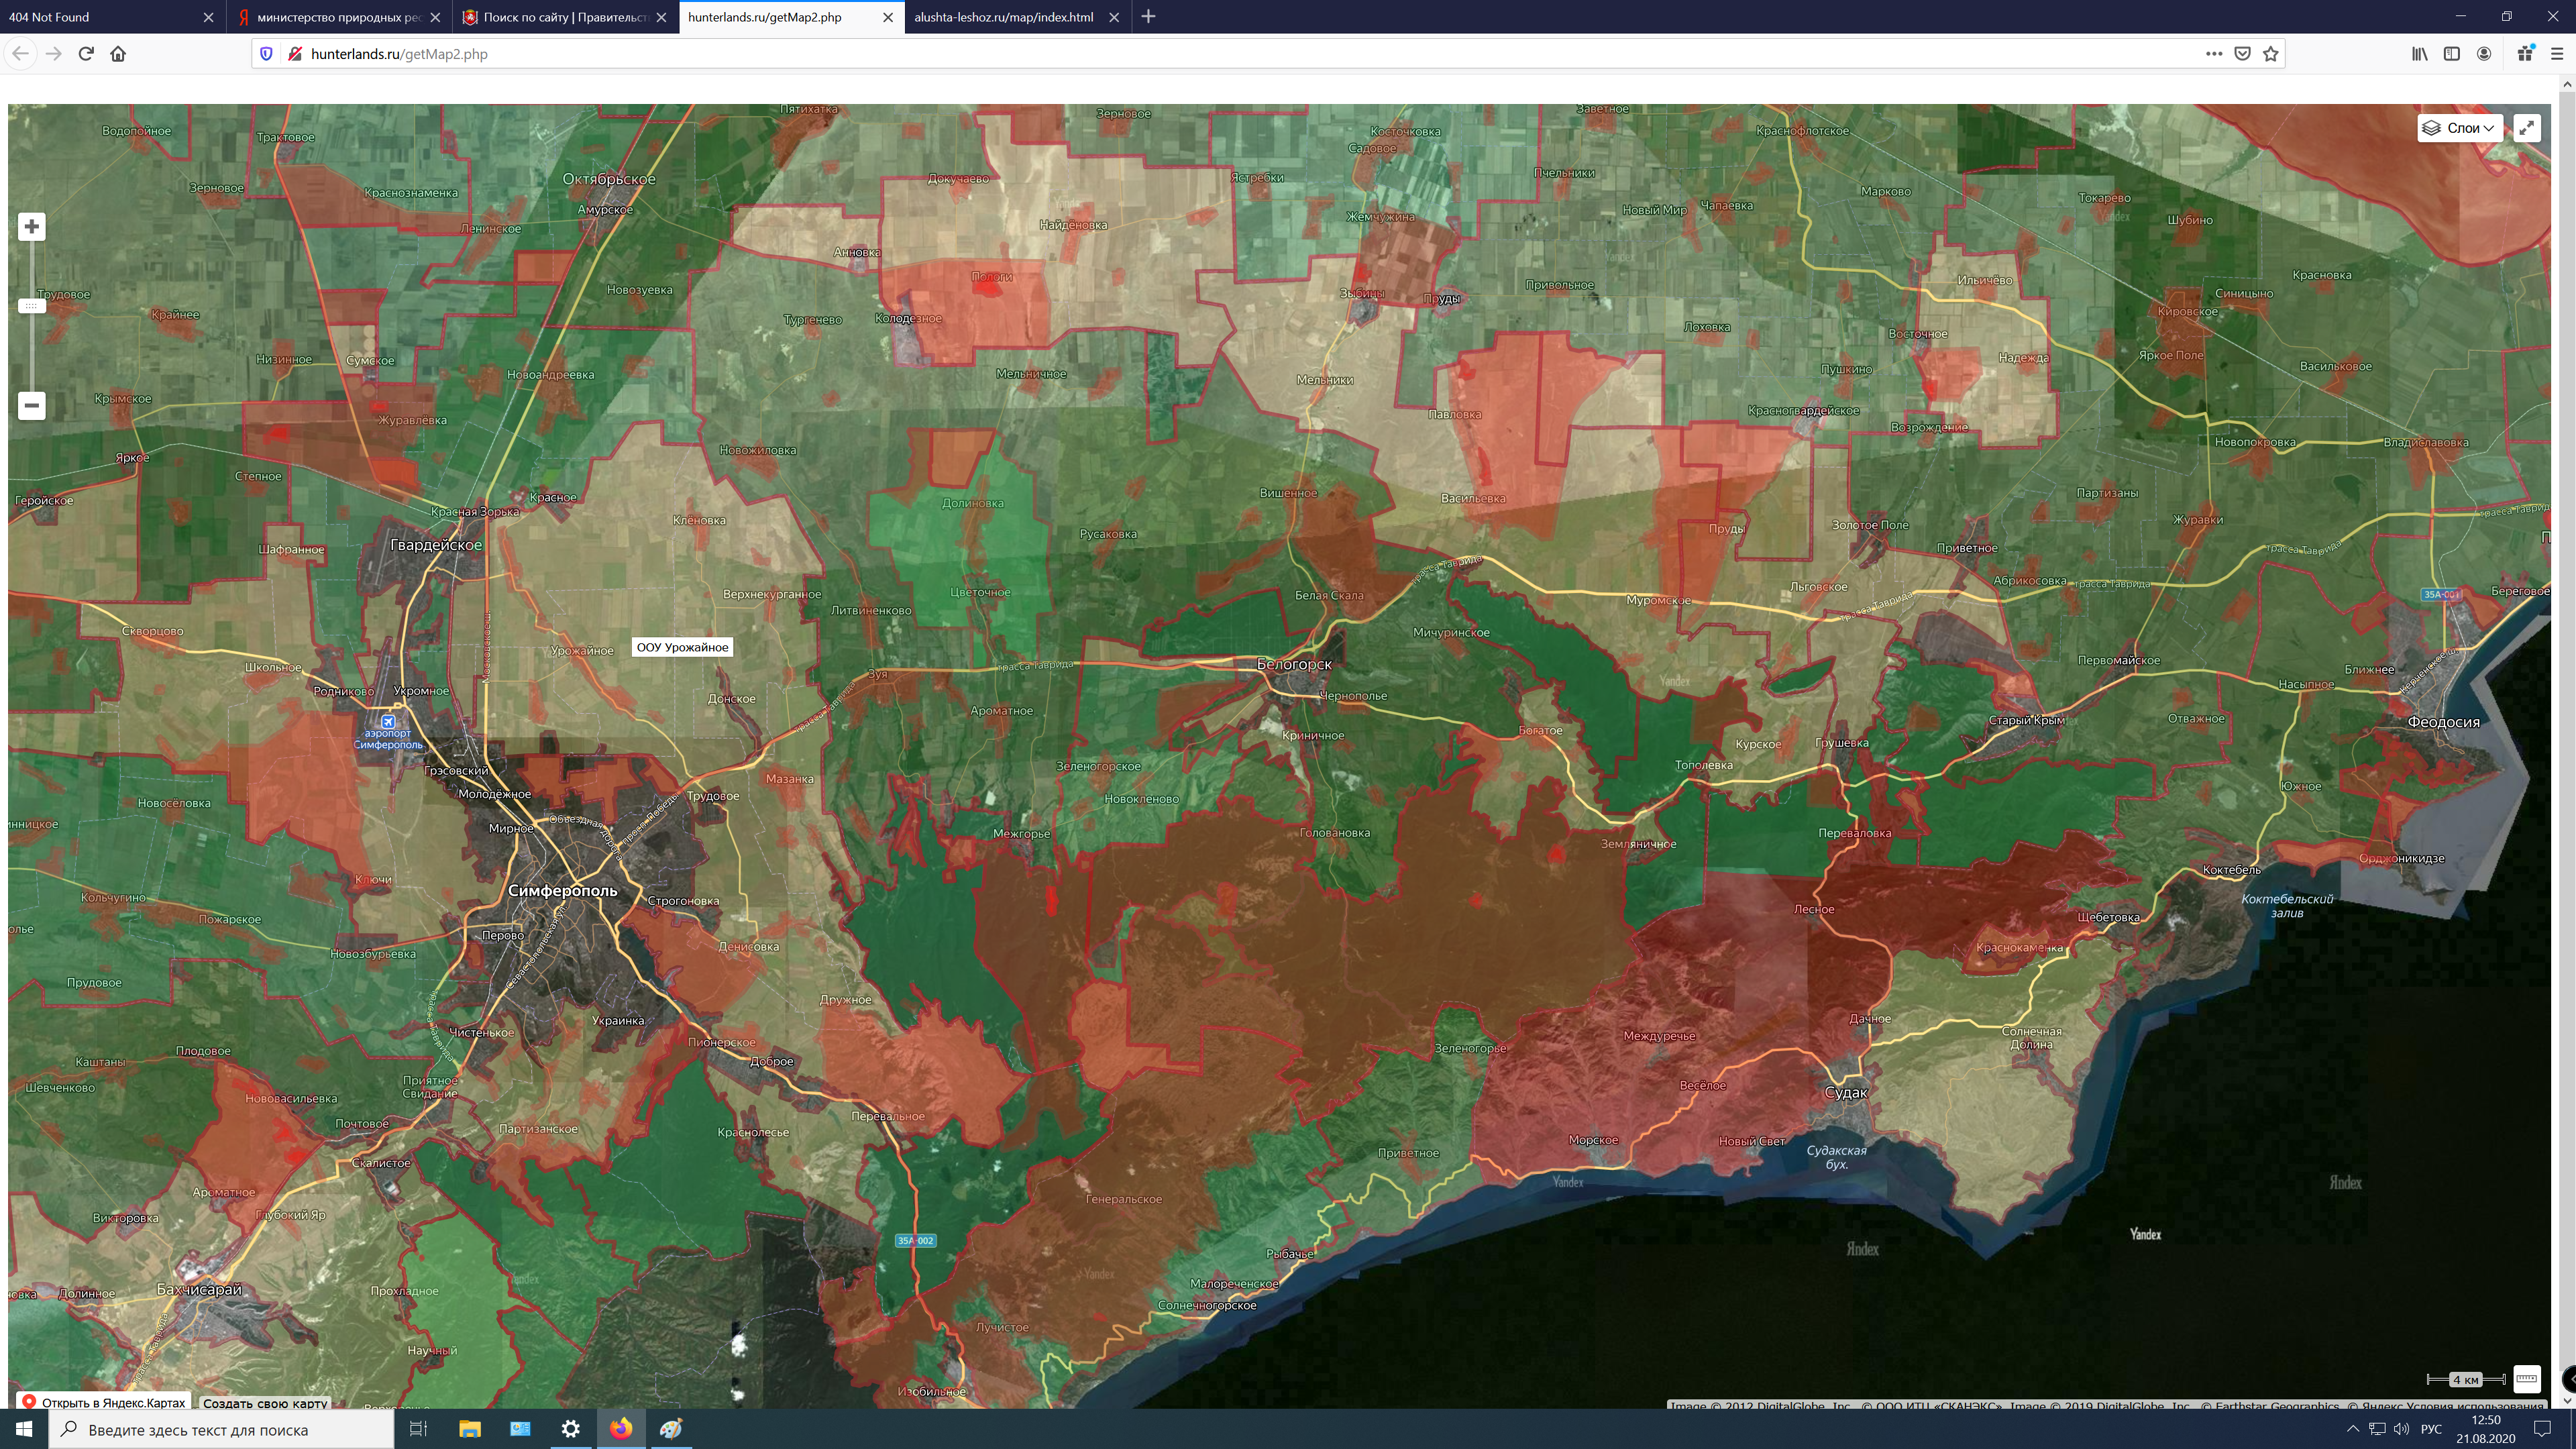Zoom out the map with minus button

[x=32, y=405]
